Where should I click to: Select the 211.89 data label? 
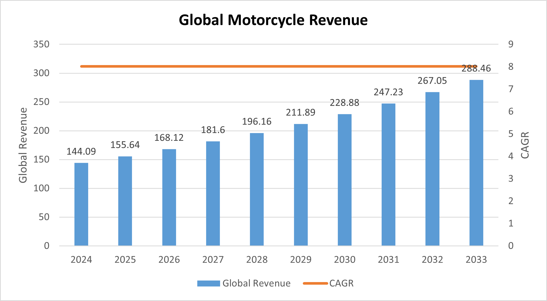coord(301,112)
